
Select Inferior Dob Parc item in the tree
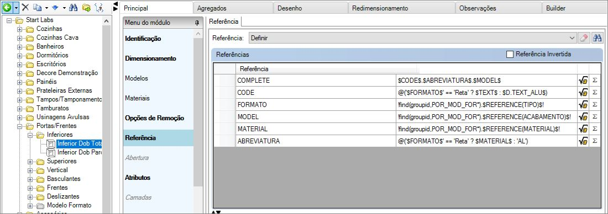[x=80, y=152]
